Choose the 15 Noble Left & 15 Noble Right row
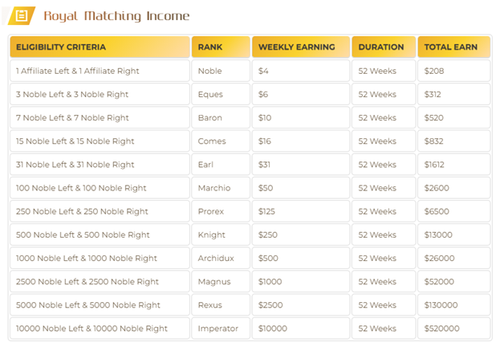504x347 pixels. click(250, 141)
